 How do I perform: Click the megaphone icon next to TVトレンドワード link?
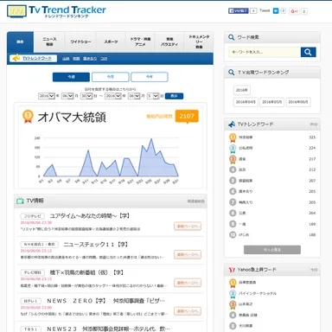16,58
